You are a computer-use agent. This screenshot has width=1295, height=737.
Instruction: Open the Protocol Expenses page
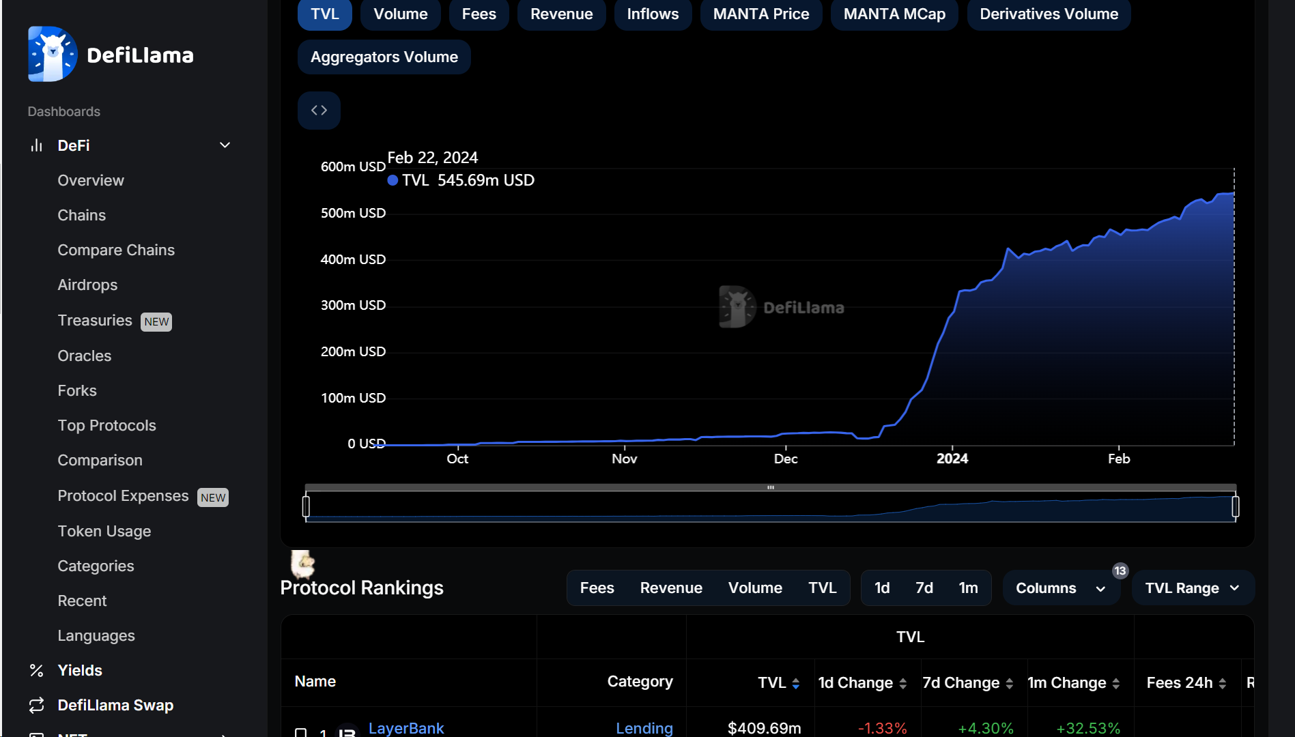[x=123, y=495]
